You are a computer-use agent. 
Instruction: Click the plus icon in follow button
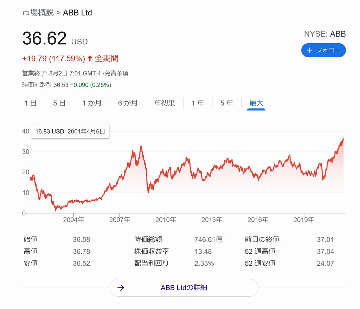(x=309, y=50)
